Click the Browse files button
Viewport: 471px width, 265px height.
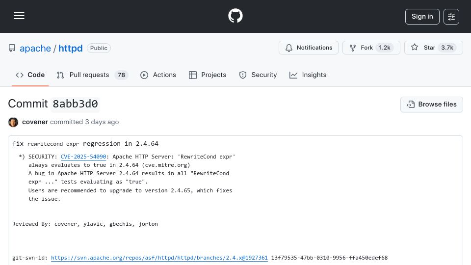coord(431,104)
